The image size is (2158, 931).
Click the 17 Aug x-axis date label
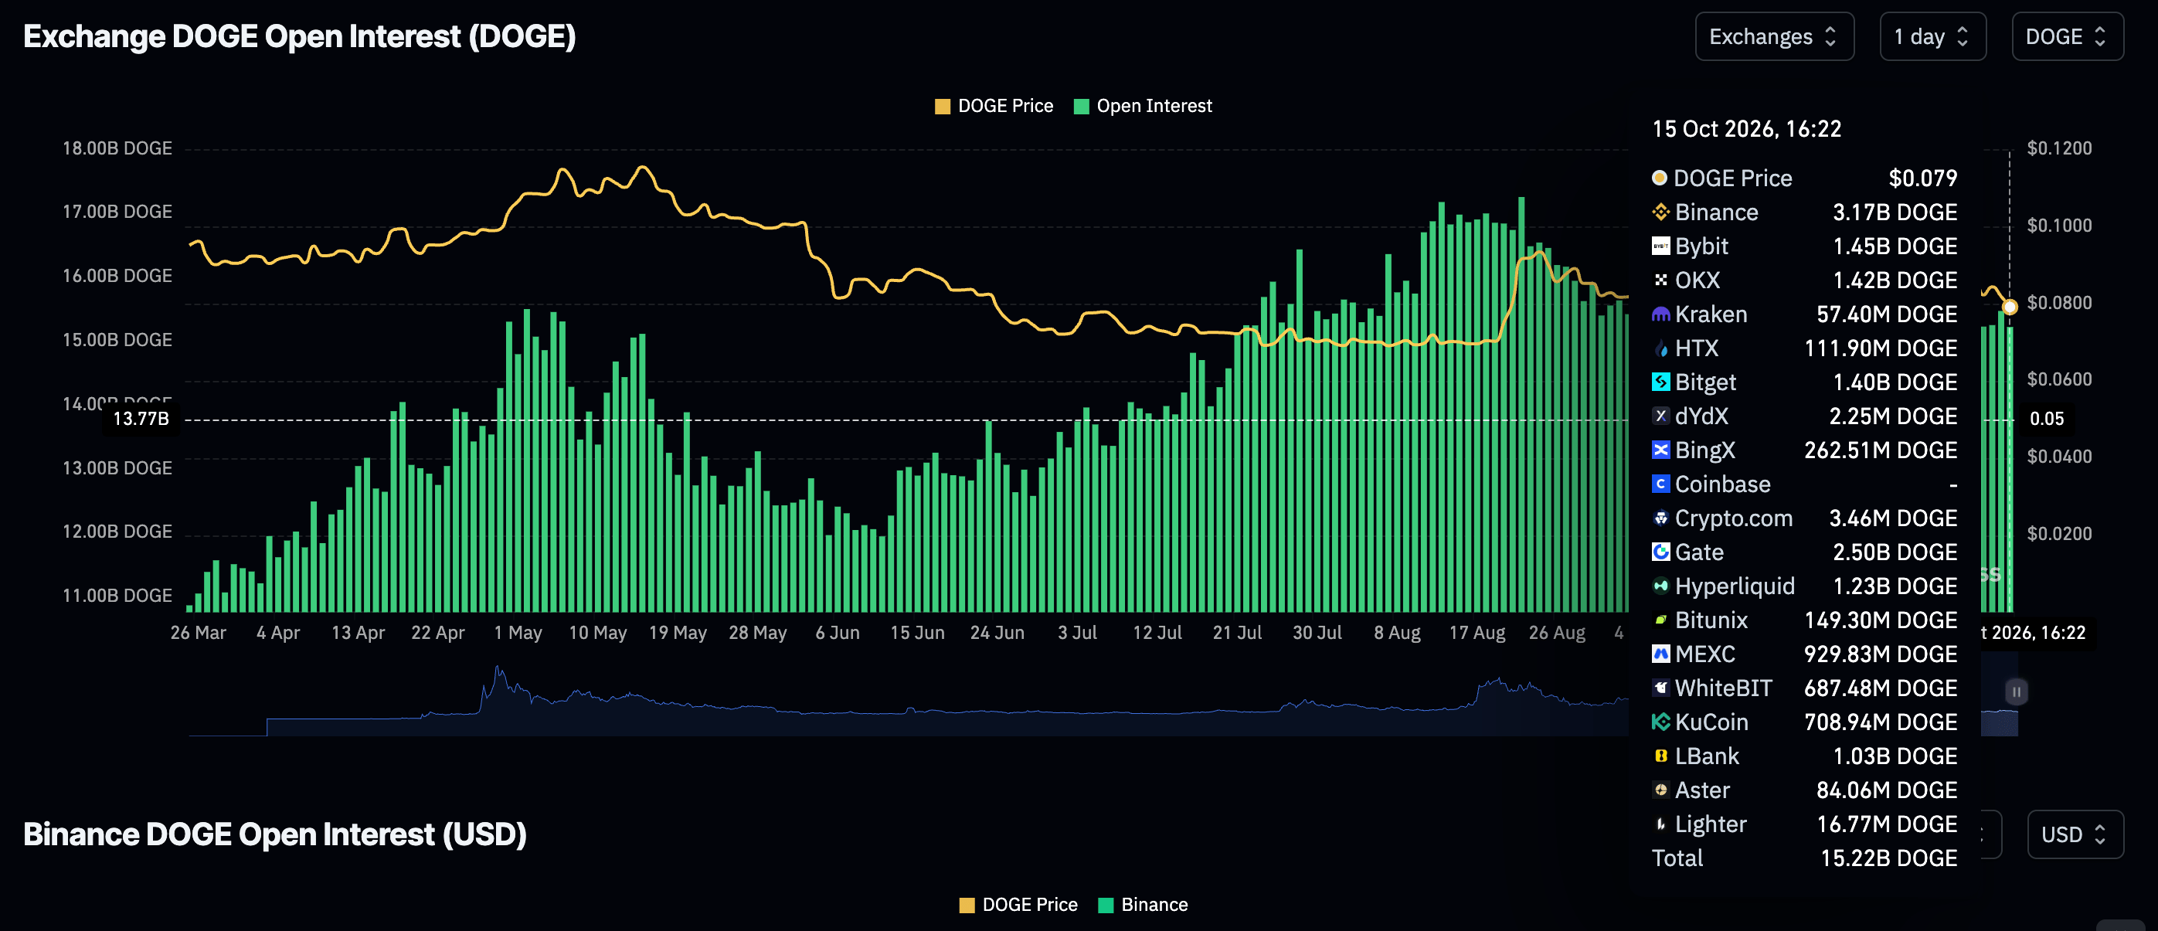tap(1477, 633)
